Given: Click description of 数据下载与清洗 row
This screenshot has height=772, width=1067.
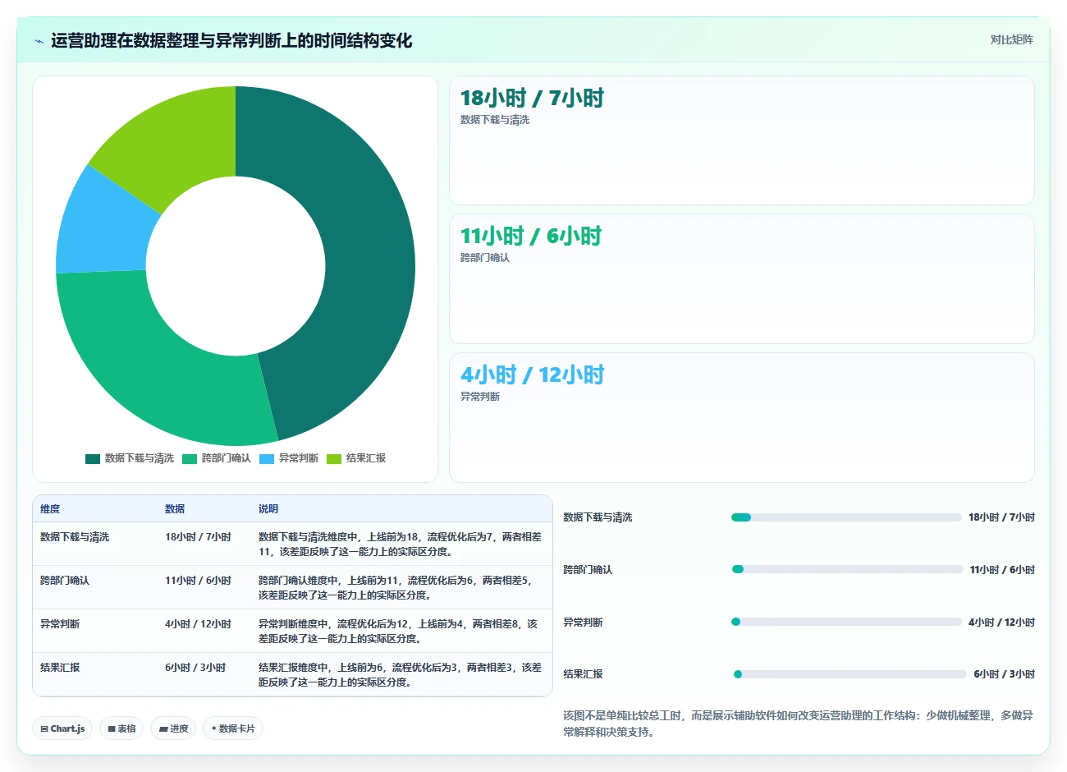Looking at the screenshot, I should pos(401,545).
